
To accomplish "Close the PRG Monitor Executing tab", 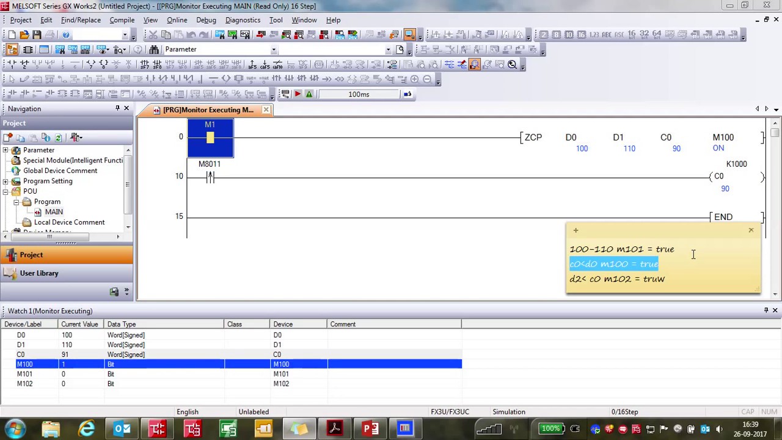I will pyautogui.click(x=266, y=110).
